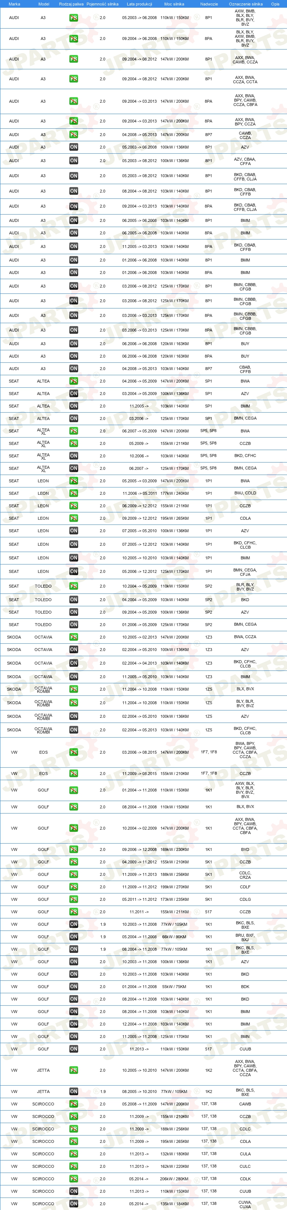Click diesel ON icon in SCIROCCO CUWA, CUXA row
The height and width of the screenshot is (1210, 287).
(74, 1204)
